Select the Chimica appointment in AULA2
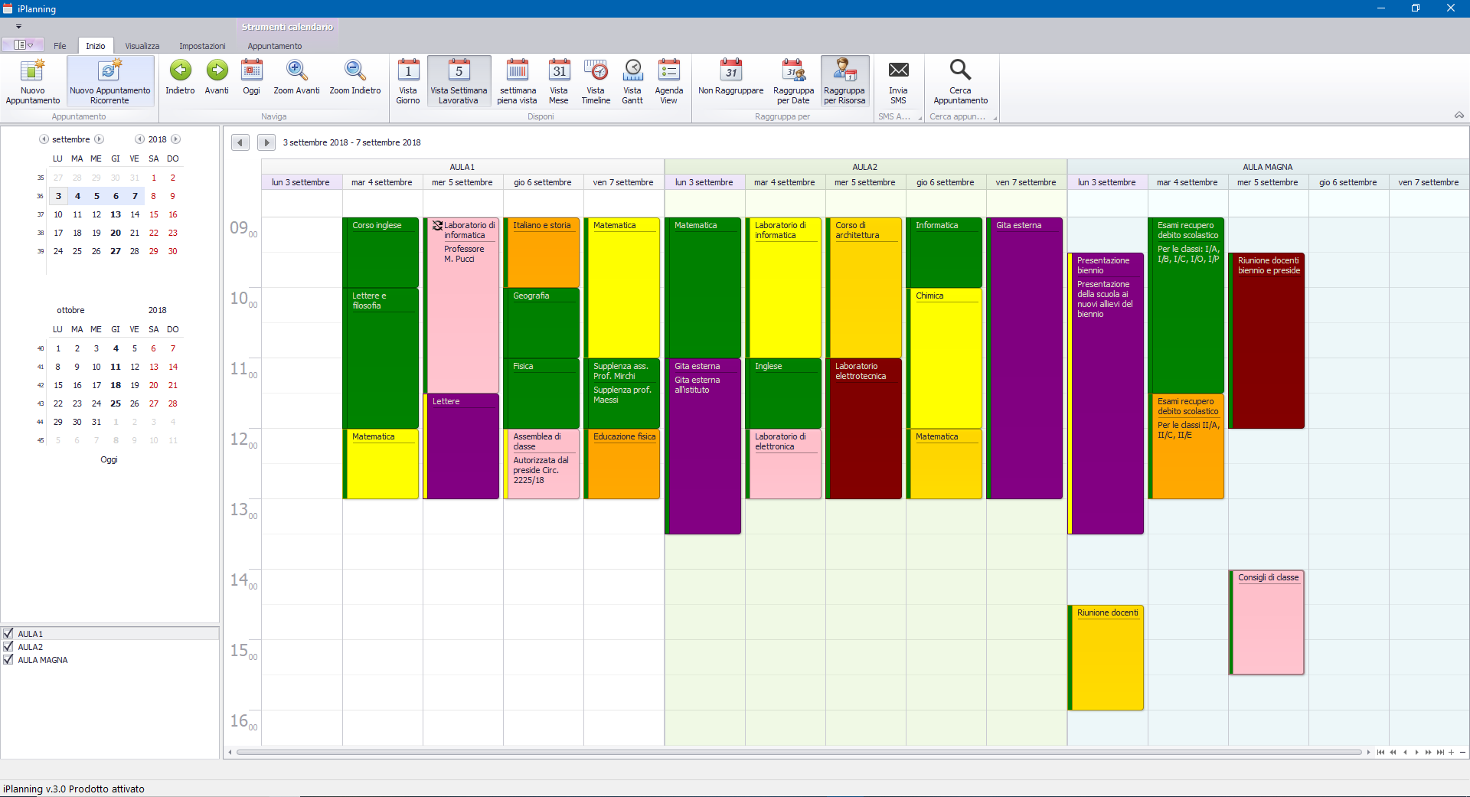The width and height of the screenshot is (1470, 797). tap(944, 358)
